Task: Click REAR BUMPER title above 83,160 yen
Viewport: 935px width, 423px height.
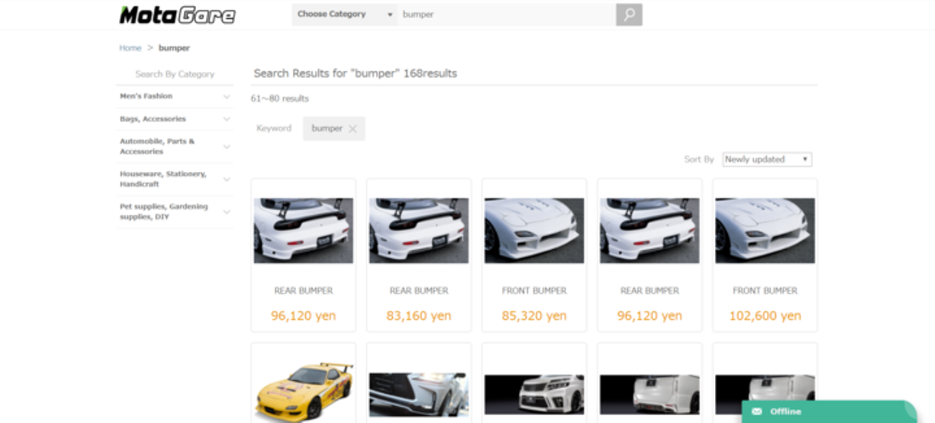Action: click(x=419, y=291)
